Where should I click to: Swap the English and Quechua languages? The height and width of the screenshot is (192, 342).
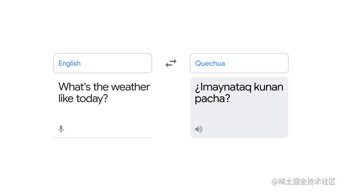[x=171, y=63]
